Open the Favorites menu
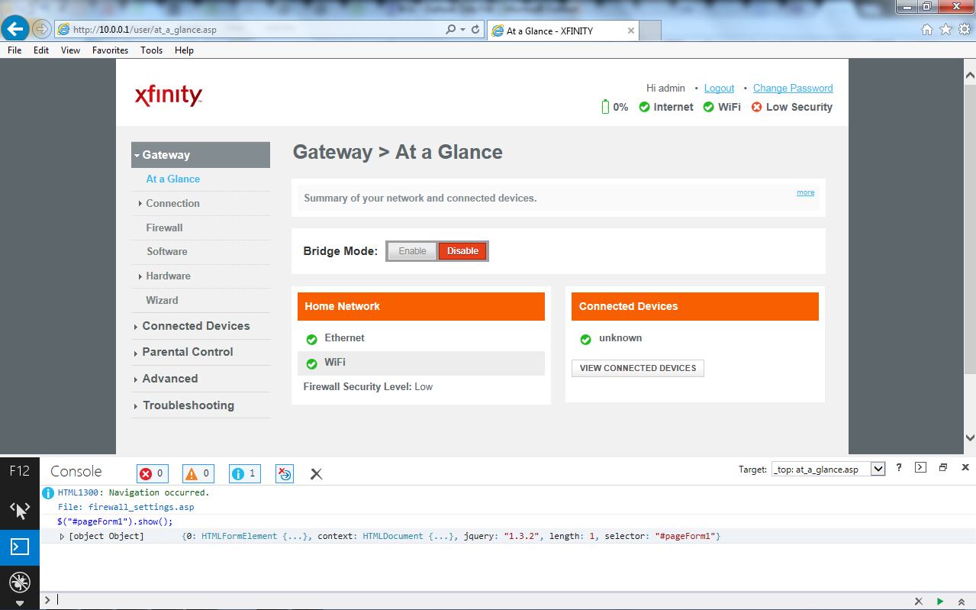The width and height of the screenshot is (976, 610). click(x=109, y=50)
